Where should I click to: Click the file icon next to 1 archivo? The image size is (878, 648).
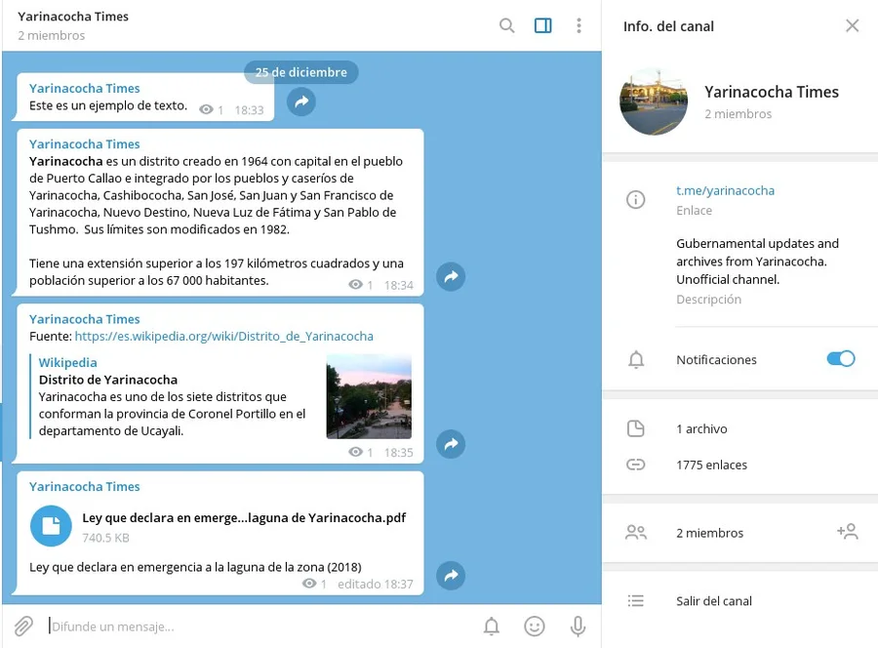(x=635, y=429)
